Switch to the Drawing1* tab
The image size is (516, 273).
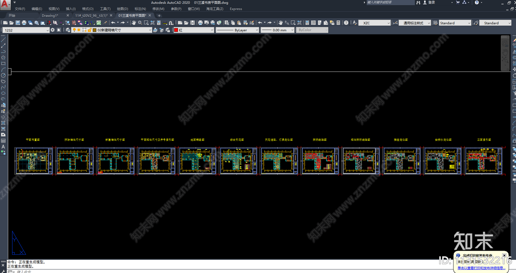pyautogui.click(x=50, y=15)
